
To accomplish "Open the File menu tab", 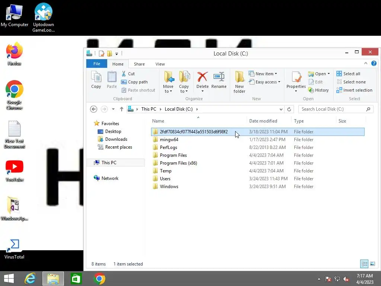I will click(97, 64).
